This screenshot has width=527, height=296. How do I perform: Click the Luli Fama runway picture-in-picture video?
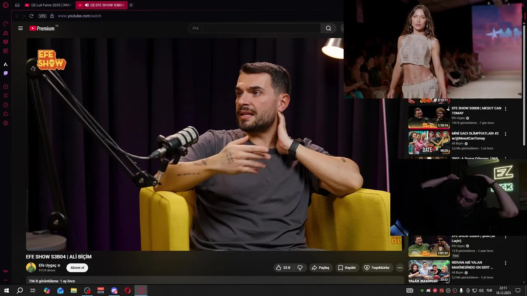433,49
